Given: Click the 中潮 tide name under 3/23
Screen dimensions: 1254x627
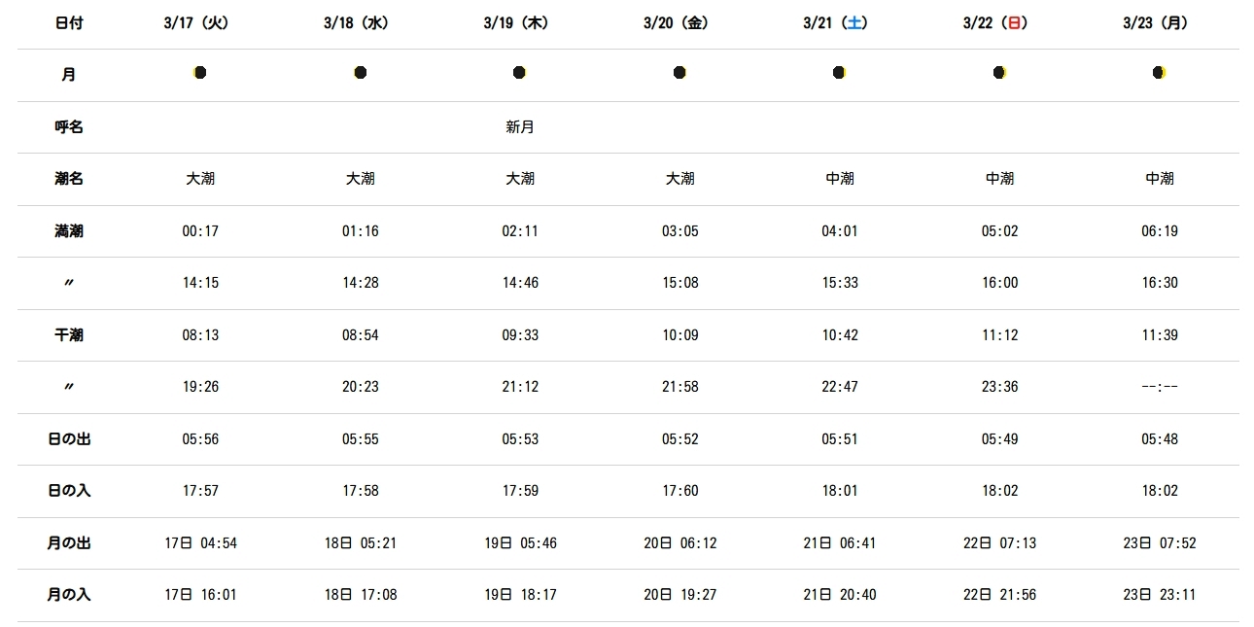Looking at the screenshot, I should coord(1160,179).
